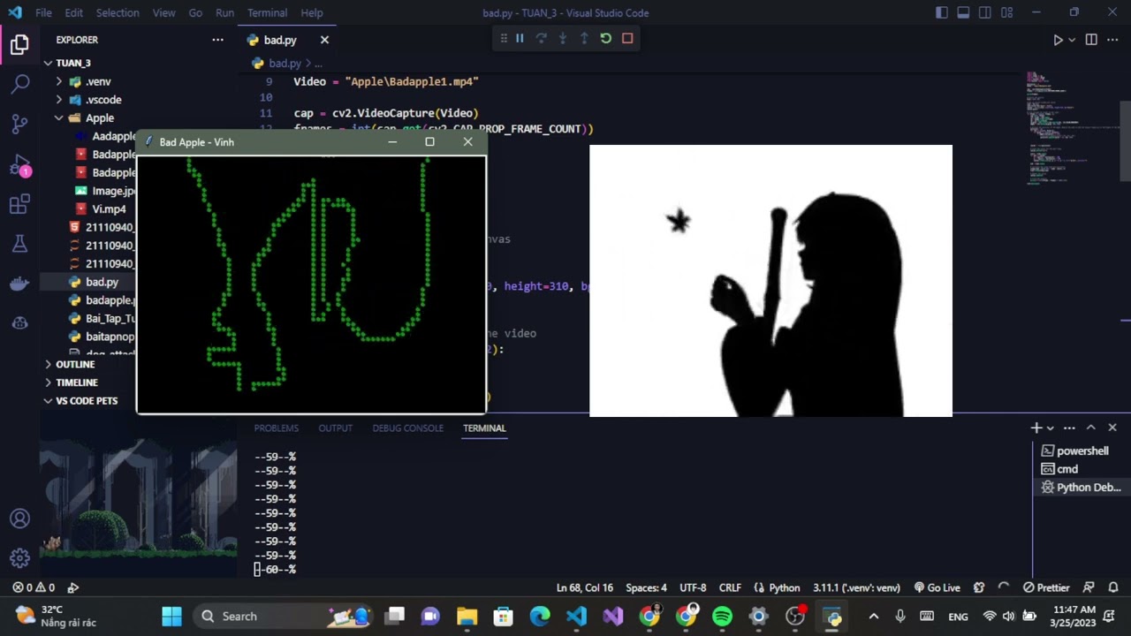
Task: Switch to the PROBLEMS tab
Action: point(277,428)
